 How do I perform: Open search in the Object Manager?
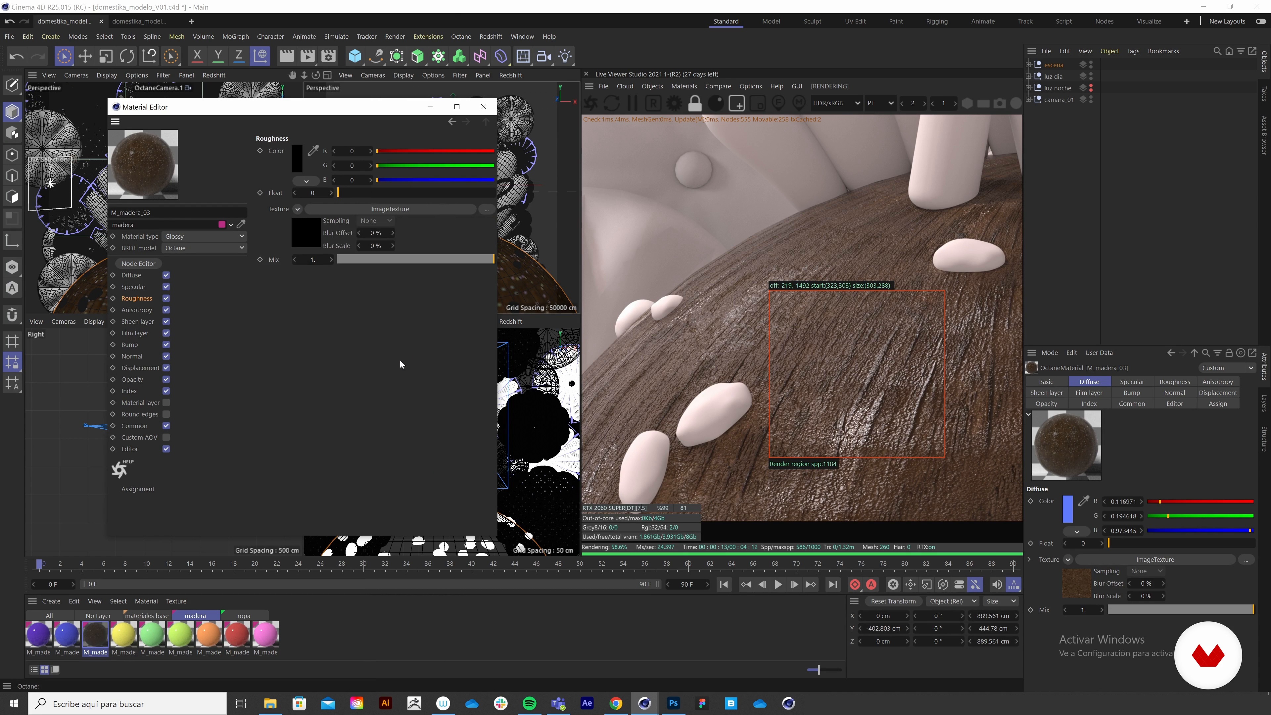pos(1217,51)
